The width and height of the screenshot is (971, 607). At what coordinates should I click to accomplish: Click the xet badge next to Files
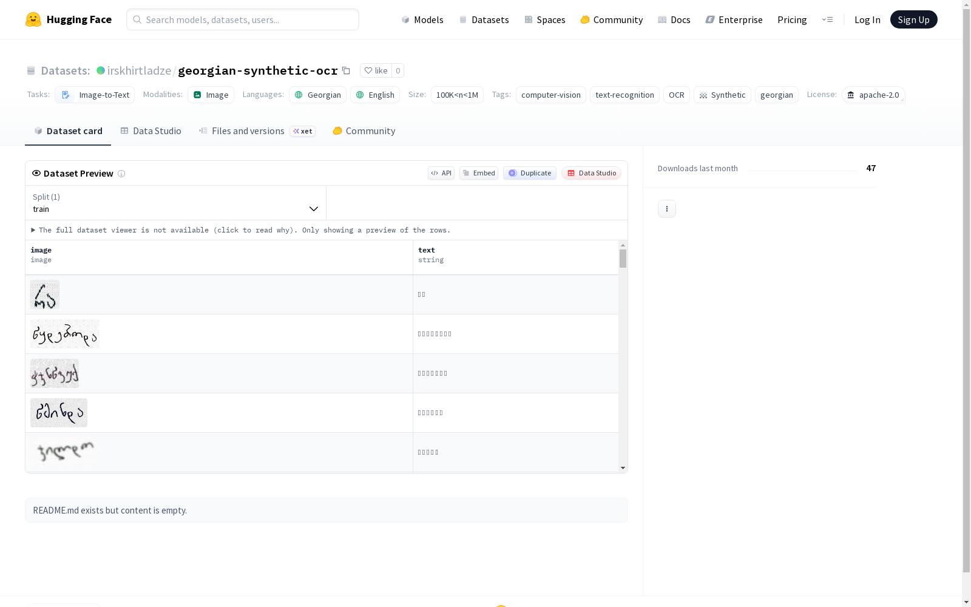pos(302,131)
